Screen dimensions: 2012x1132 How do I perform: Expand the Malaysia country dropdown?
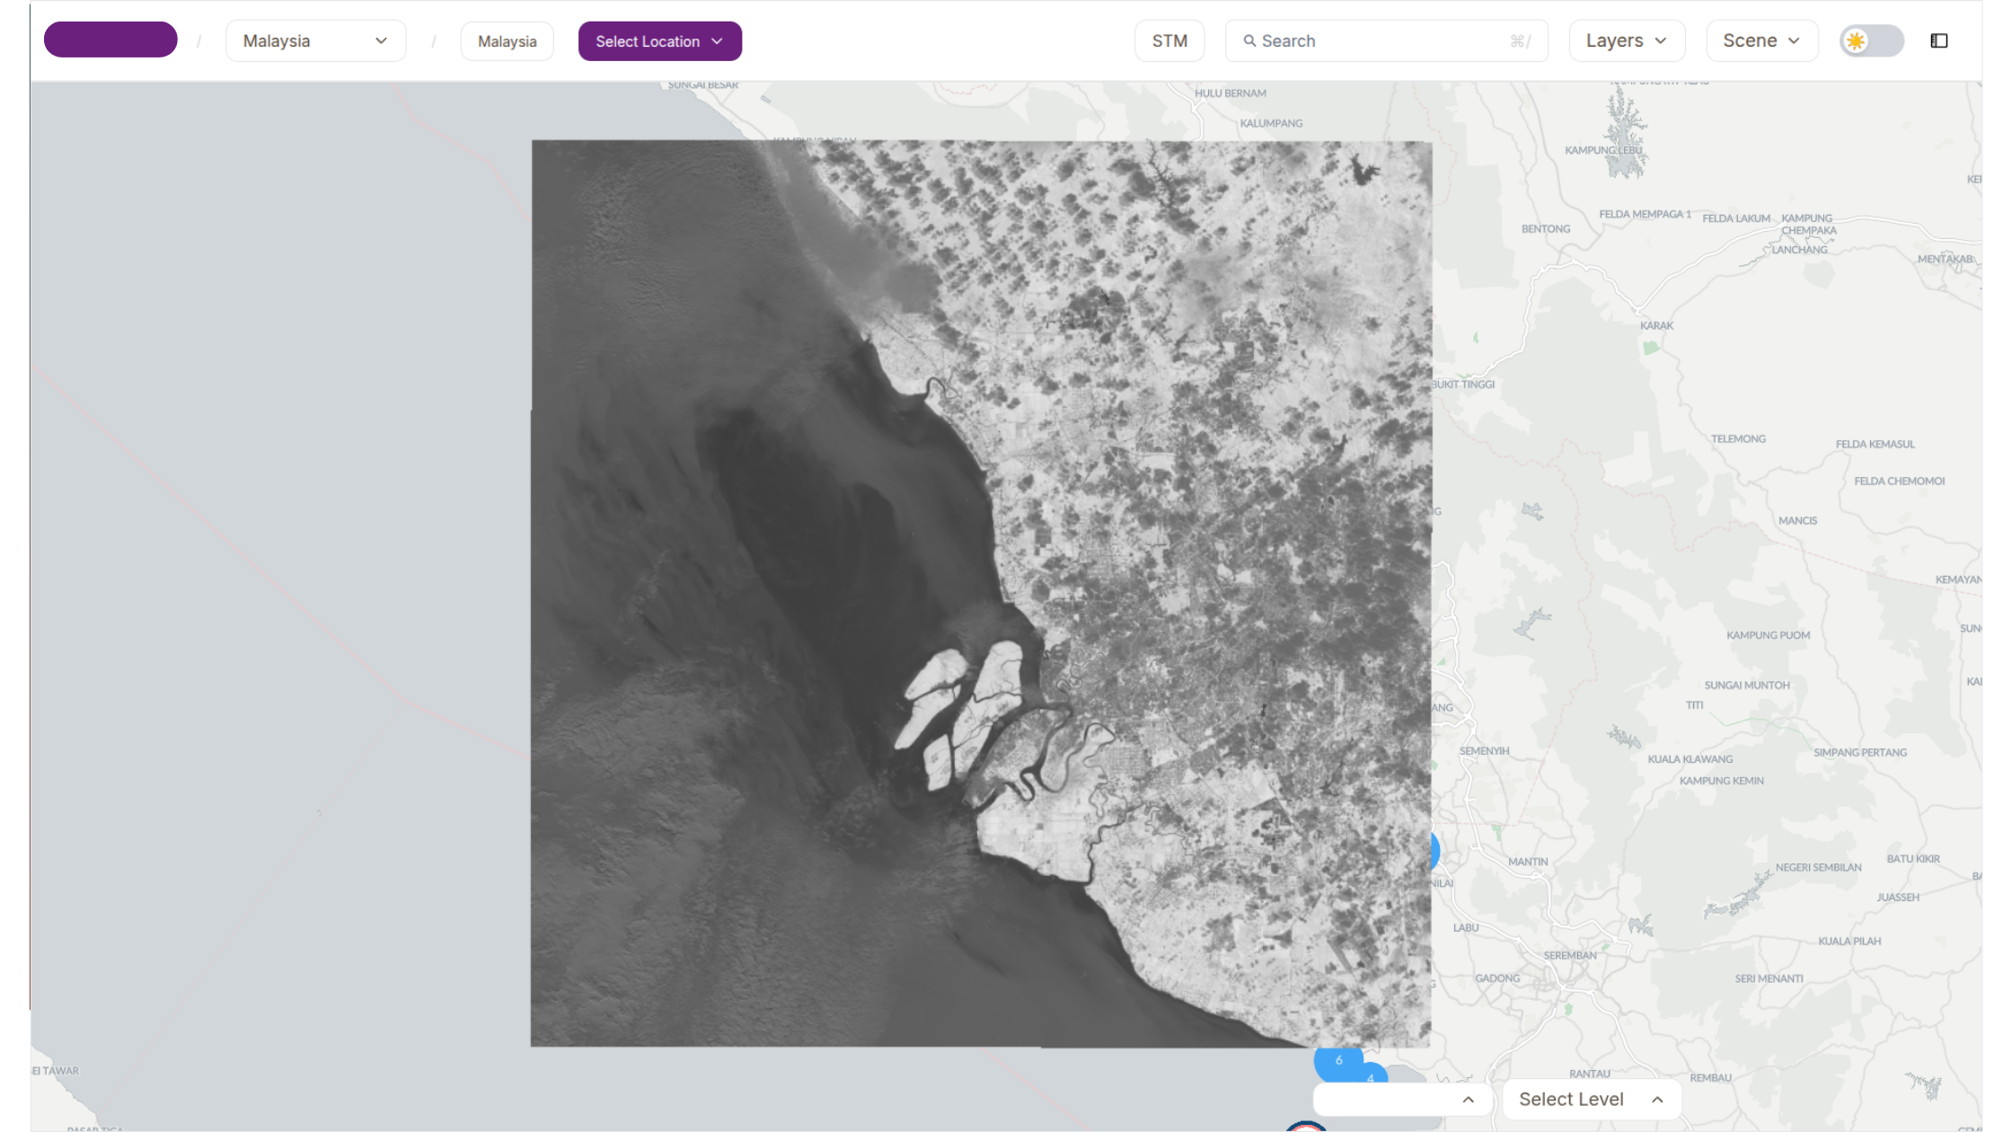(x=315, y=41)
